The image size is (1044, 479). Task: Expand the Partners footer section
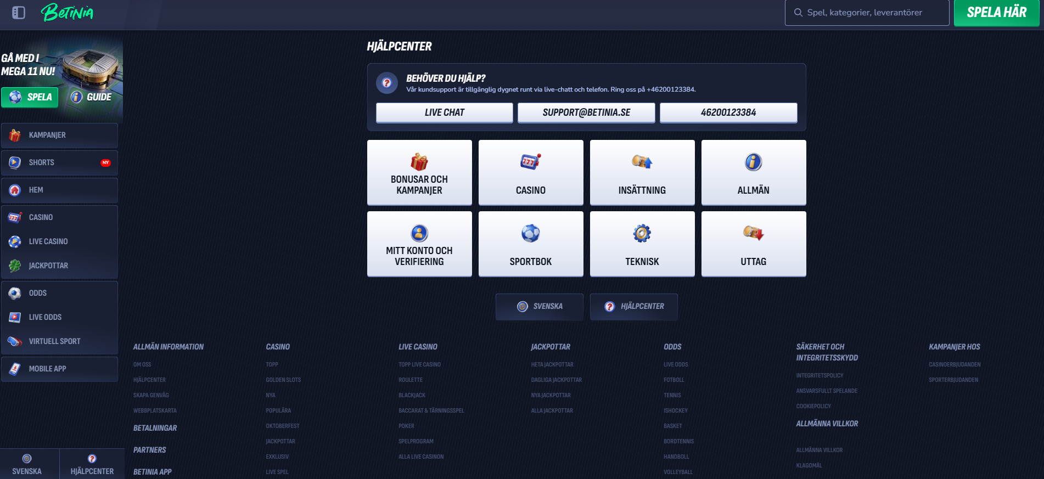click(150, 450)
